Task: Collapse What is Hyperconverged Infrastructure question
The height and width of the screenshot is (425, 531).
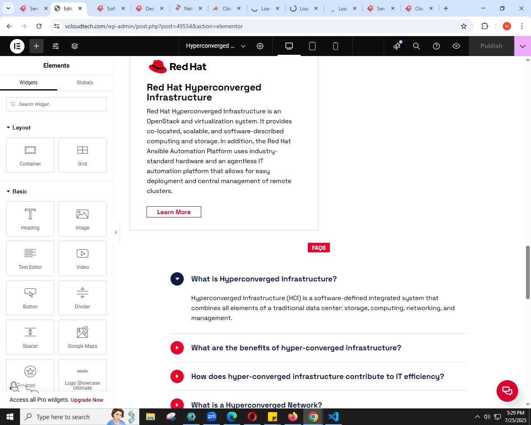Action: tap(264, 279)
